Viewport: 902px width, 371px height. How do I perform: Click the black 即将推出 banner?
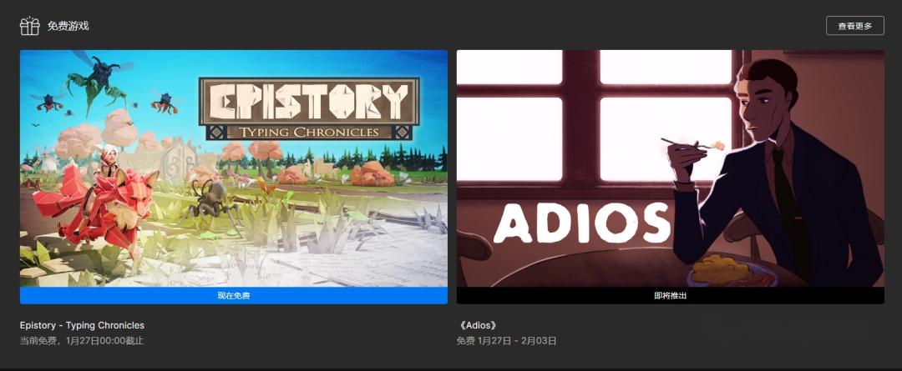pyautogui.click(x=670, y=296)
